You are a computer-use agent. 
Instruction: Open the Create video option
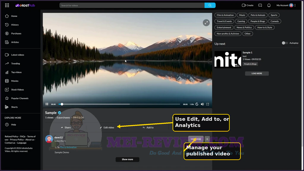(x=248, y=5)
